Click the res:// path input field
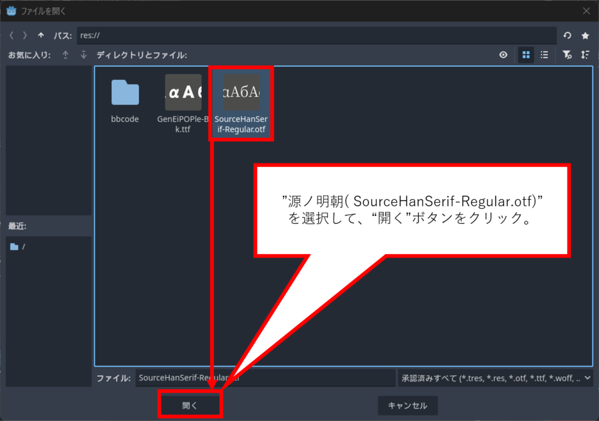The width and height of the screenshot is (599, 421). (316, 36)
